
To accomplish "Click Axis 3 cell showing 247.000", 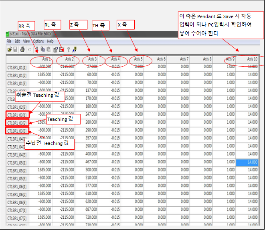I will click(87, 114).
